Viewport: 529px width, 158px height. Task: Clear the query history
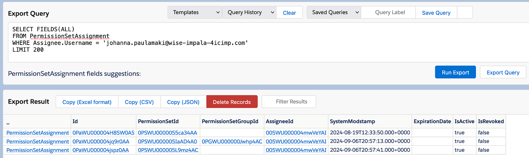(x=289, y=13)
